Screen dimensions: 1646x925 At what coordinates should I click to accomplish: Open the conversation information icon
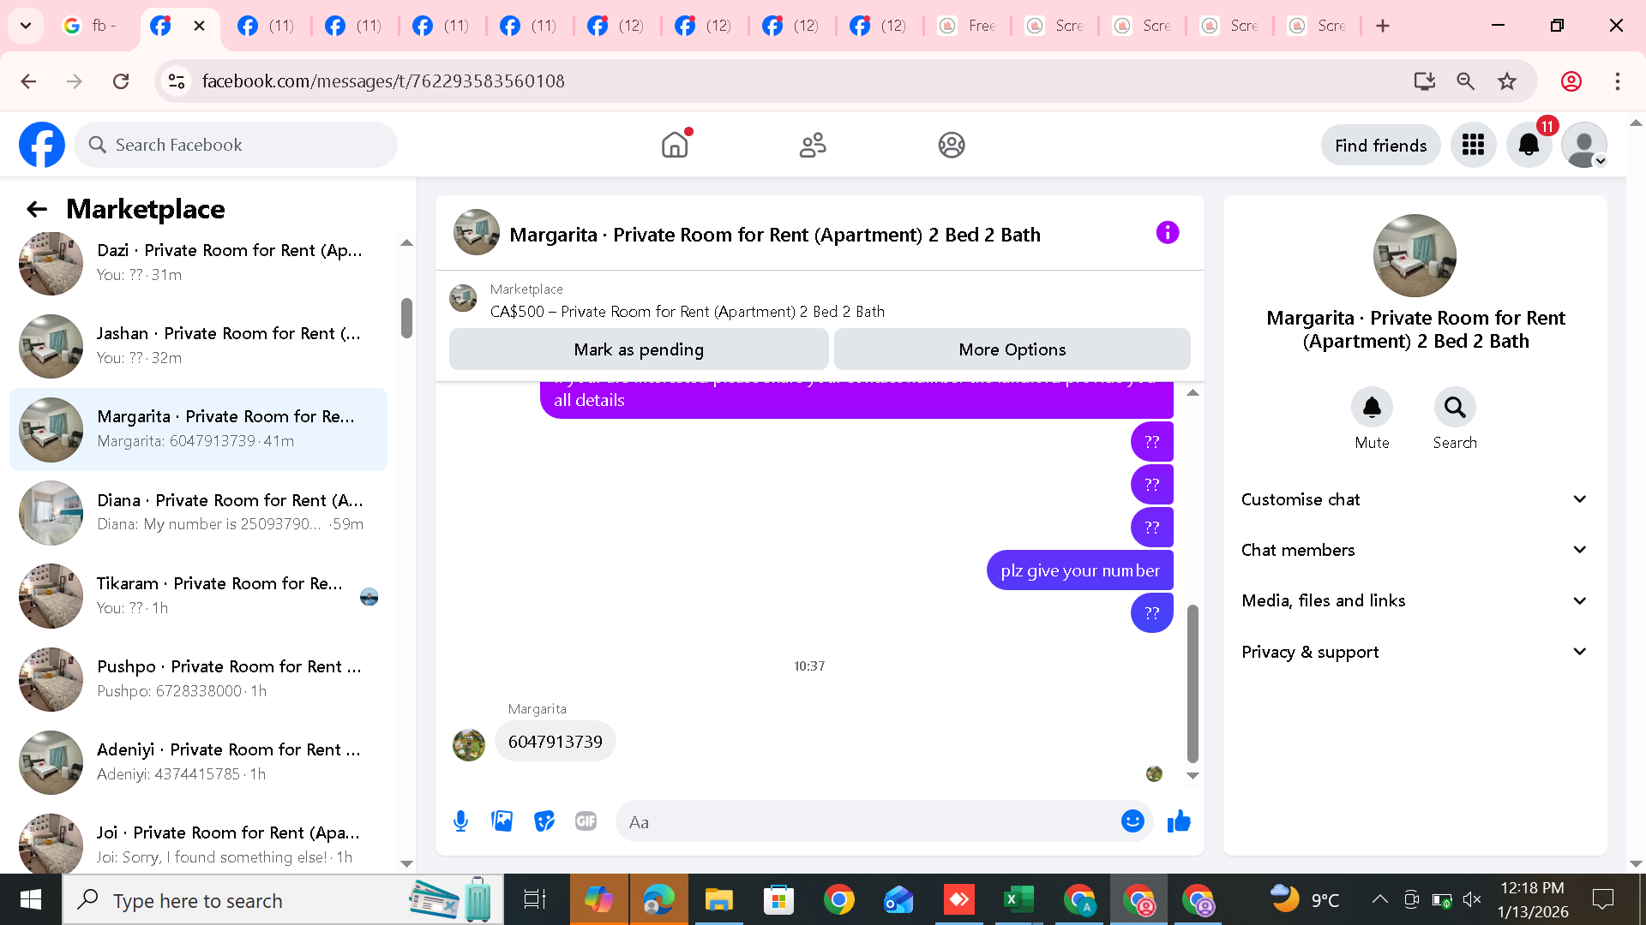1167,233
